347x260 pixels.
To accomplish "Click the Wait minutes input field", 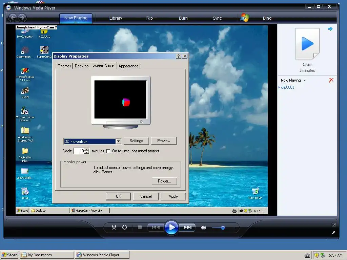I will [79, 151].
